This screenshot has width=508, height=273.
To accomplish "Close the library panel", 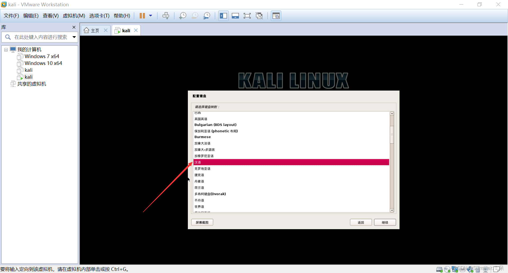I will (74, 27).
